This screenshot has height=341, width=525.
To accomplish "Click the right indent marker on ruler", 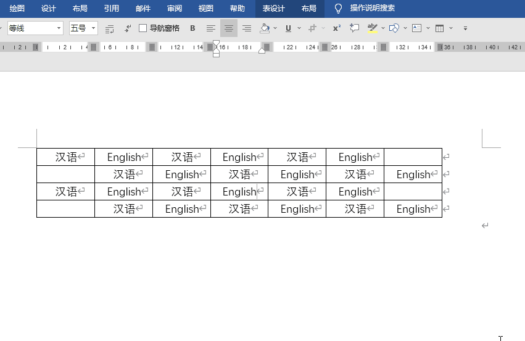I will coord(262,50).
